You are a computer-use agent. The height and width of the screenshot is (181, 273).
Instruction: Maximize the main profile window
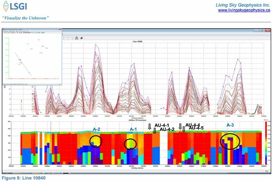coord(262,31)
